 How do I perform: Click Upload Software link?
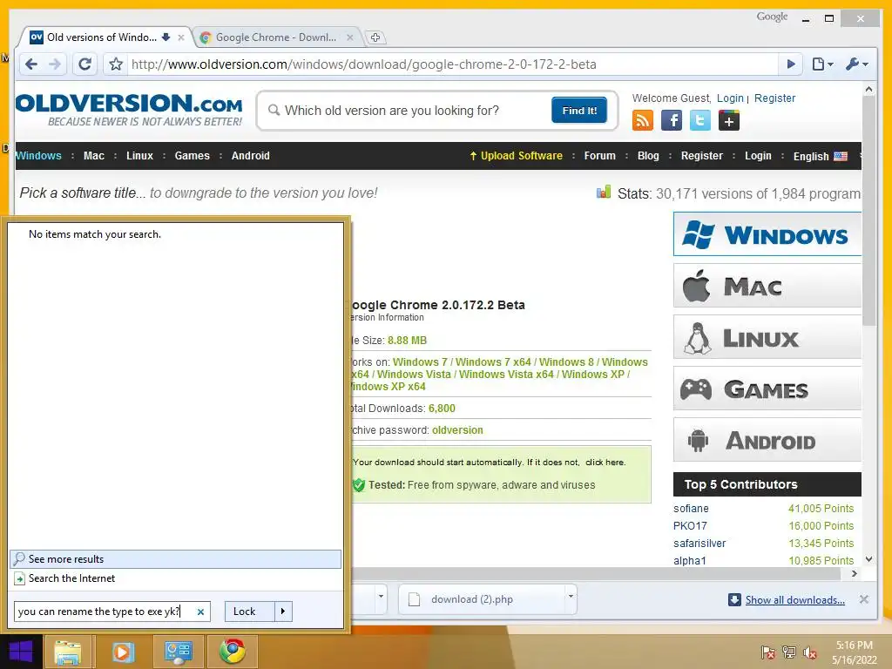pos(516,155)
